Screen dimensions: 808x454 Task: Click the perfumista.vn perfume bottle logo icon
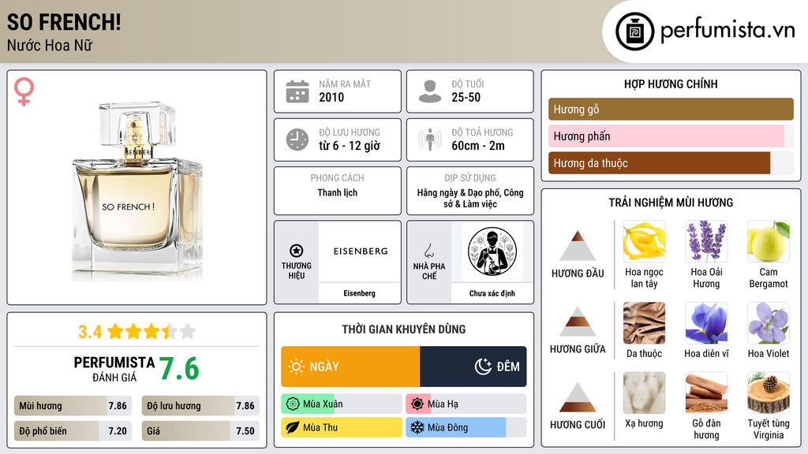click(634, 32)
